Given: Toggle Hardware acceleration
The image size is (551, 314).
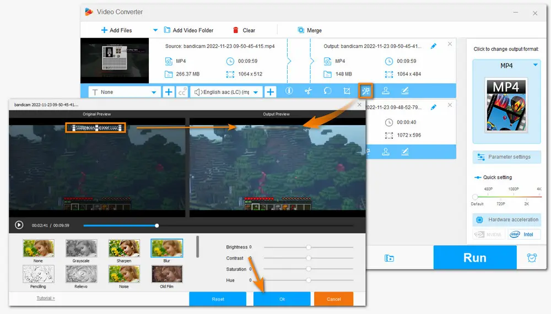Looking at the screenshot, I should click(507, 219).
